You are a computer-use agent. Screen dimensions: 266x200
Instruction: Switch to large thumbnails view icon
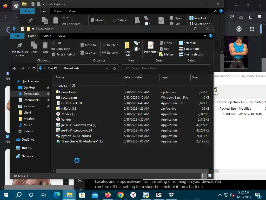click(x=210, y=176)
